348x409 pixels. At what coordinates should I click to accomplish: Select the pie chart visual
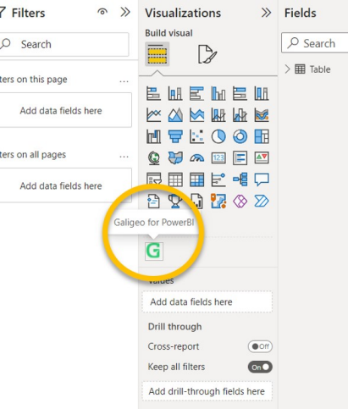point(218,136)
